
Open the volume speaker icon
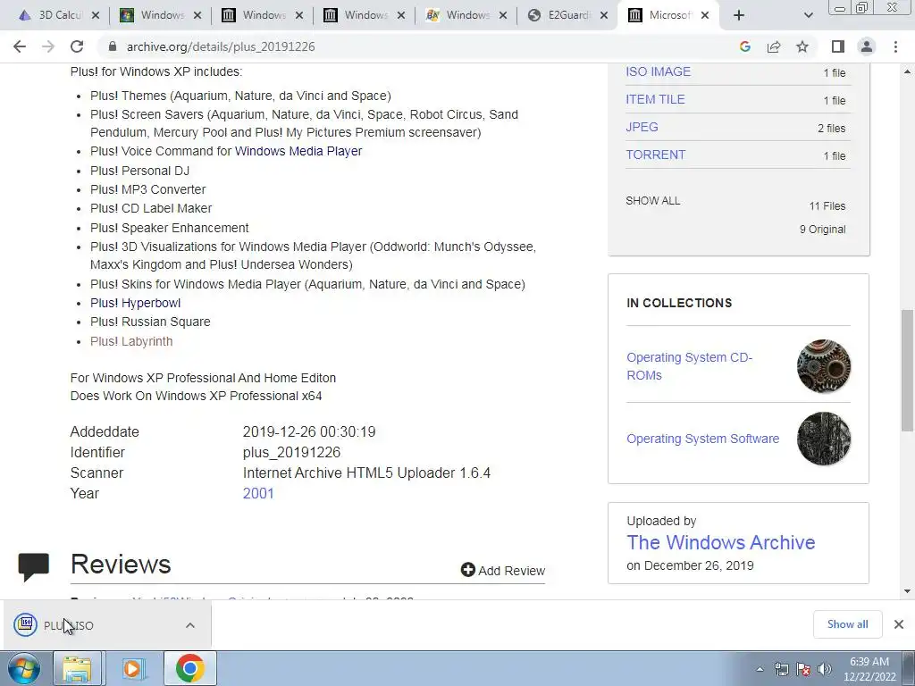825,669
